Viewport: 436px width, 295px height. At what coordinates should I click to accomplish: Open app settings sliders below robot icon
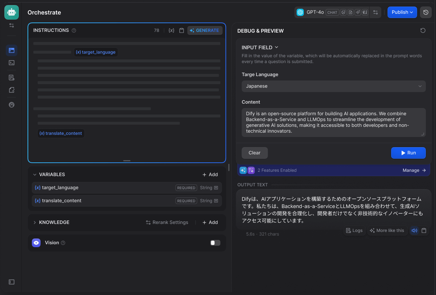point(12,25)
